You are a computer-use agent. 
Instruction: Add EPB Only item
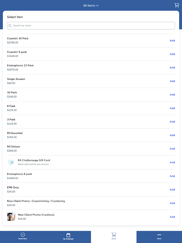click(x=172, y=190)
